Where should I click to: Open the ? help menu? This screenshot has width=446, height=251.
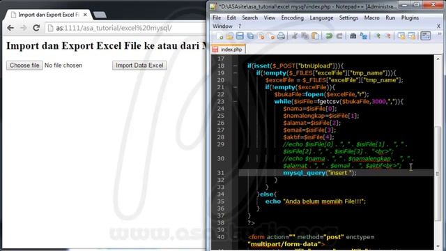240,26
